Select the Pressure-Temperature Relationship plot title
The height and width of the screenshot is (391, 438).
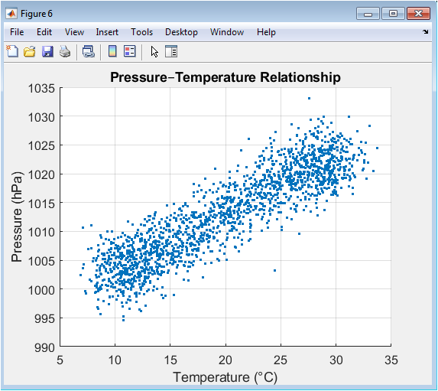pyautogui.click(x=225, y=77)
